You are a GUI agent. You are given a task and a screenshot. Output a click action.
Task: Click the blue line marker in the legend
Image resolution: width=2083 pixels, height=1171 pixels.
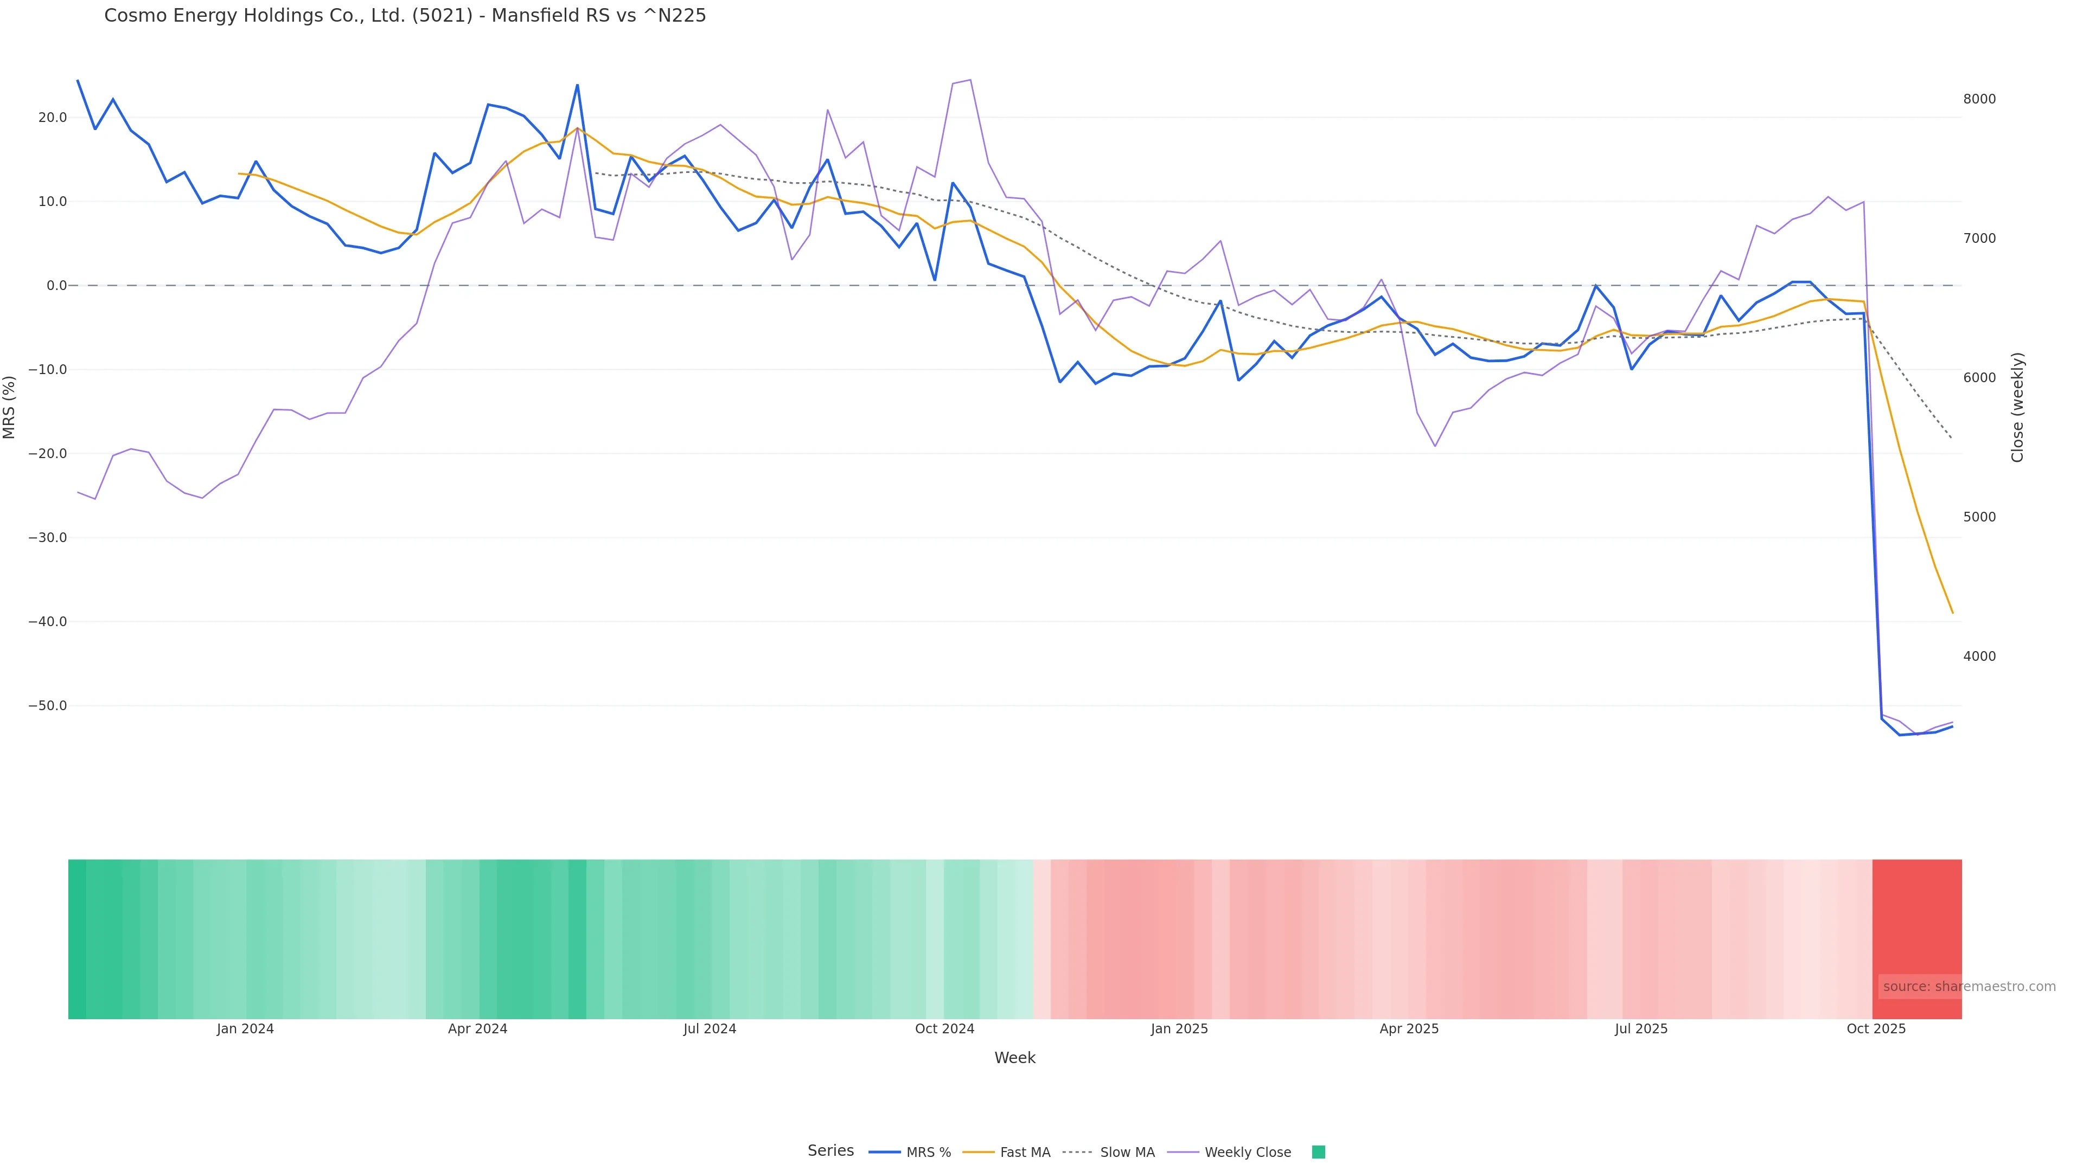(x=884, y=1153)
